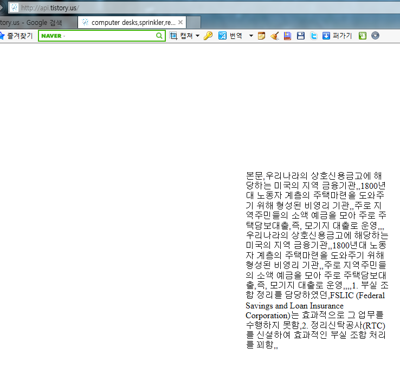The width and height of the screenshot is (400, 368).
Task: Click the text line beginning '본문,우리나라의'
Action: (x=314, y=176)
